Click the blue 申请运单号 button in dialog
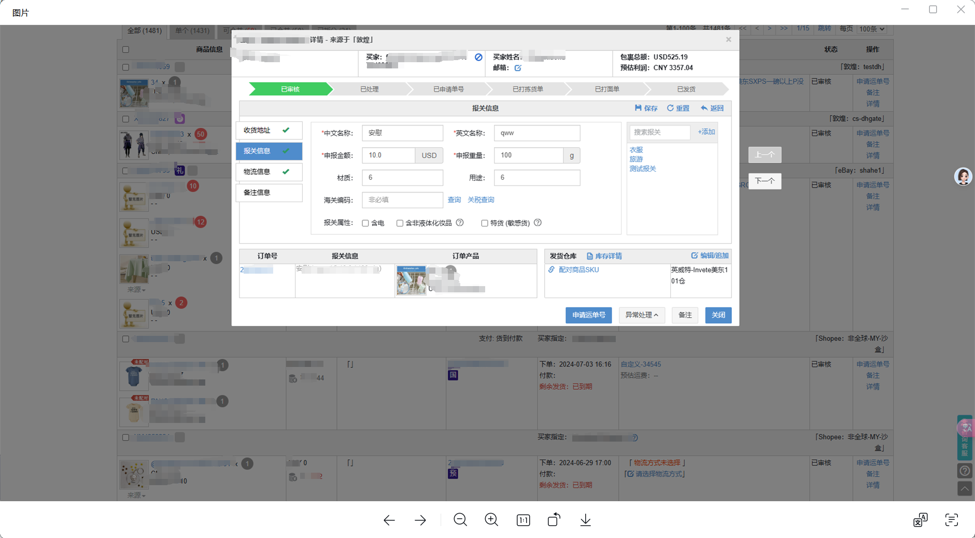 point(589,315)
